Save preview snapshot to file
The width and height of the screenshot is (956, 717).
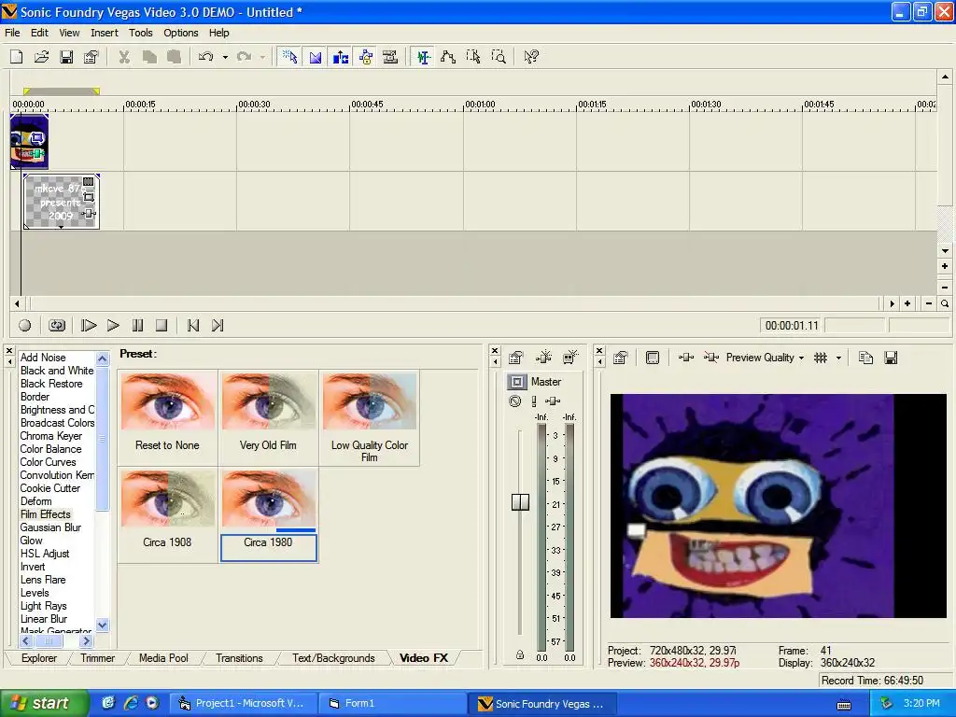(x=891, y=358)
